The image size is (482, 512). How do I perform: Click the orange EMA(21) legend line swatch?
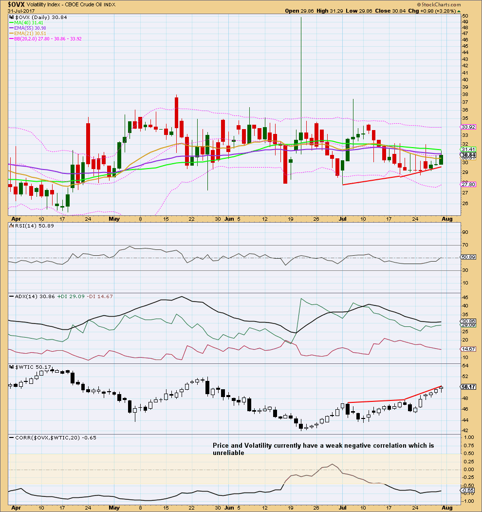[x=11, y=33]
